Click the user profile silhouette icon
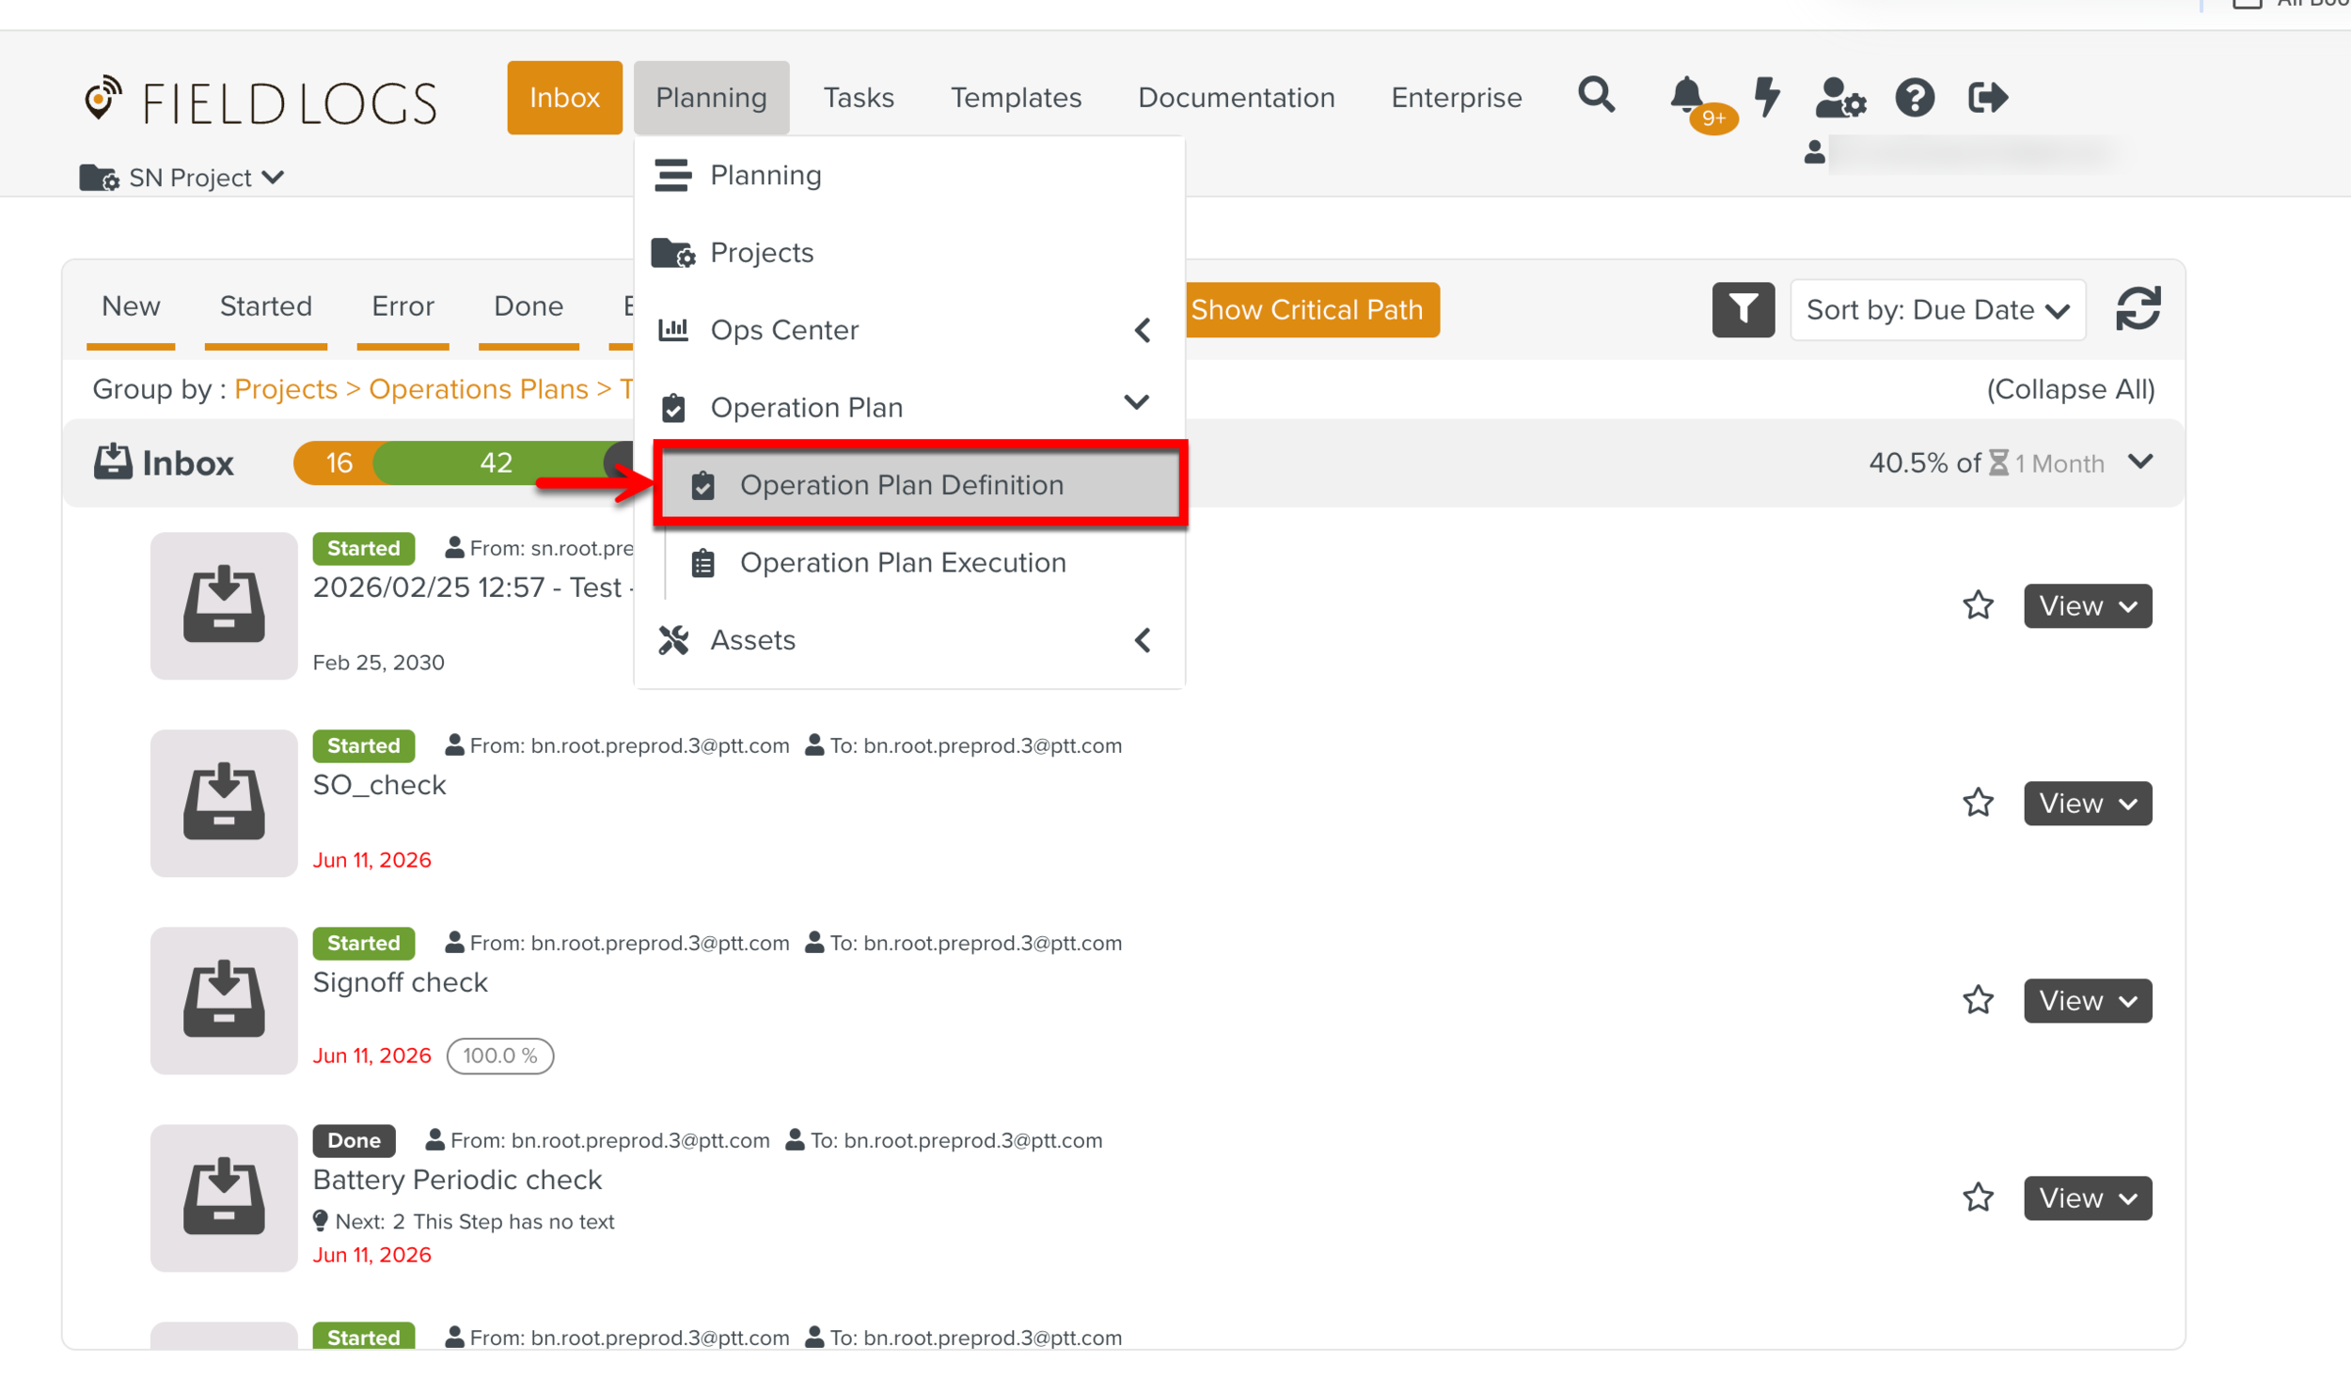Viewport: 2351px width, 1393px height. tap(1814, 151)
